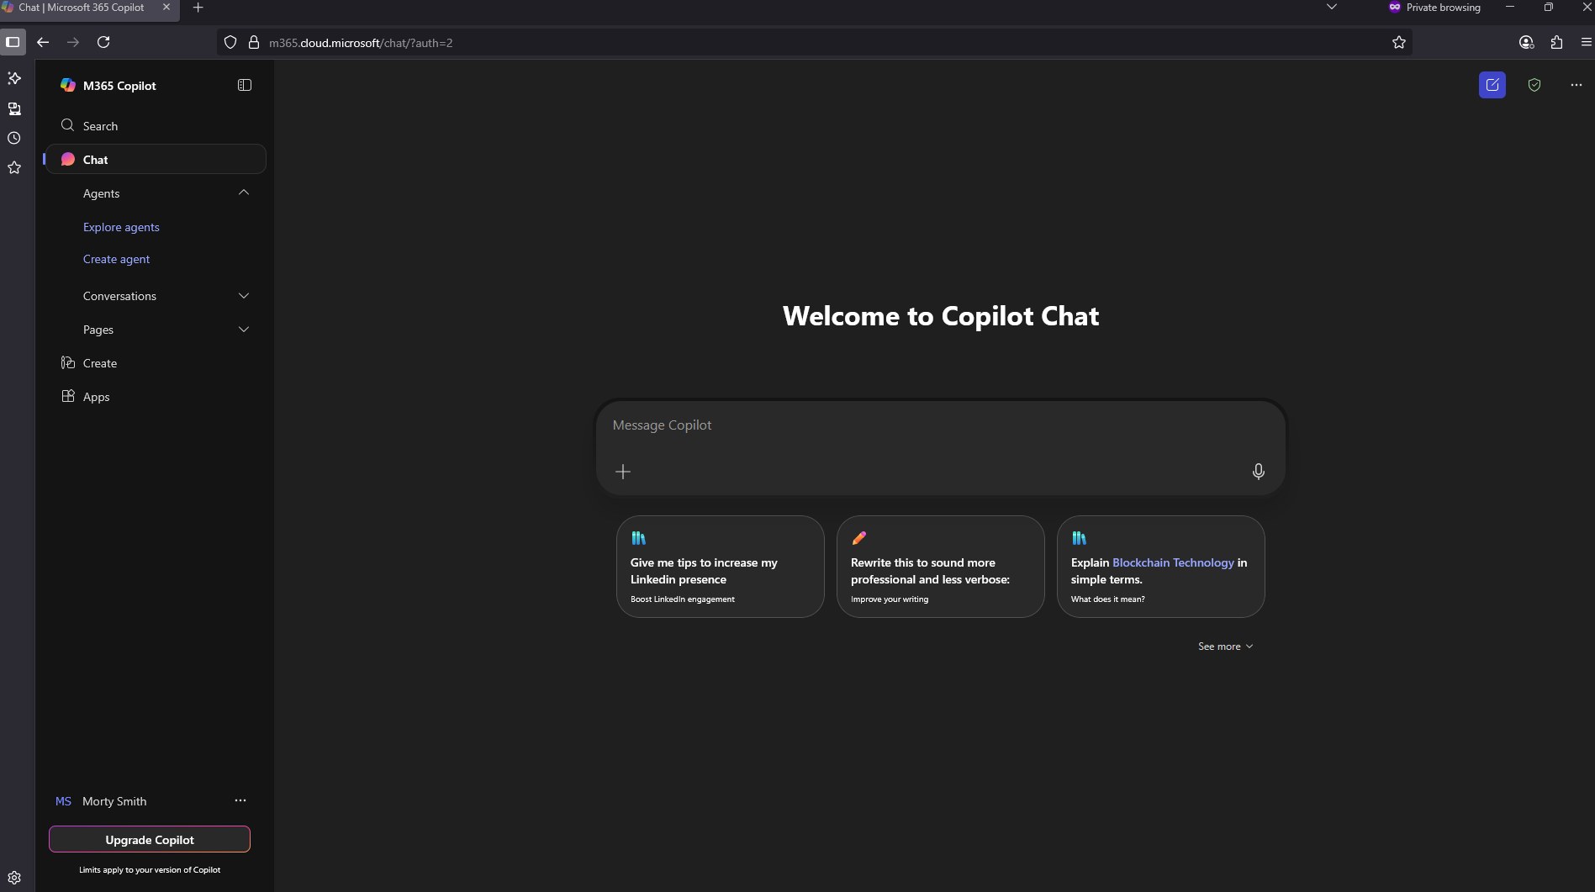
Task: Collapse the Agents section
Action: [244, 193]
